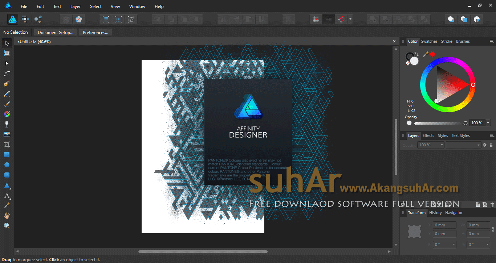The image size is (496, 263).
Task: Click the Revert Defaults toolbar icon
Action: coord(79,19)
